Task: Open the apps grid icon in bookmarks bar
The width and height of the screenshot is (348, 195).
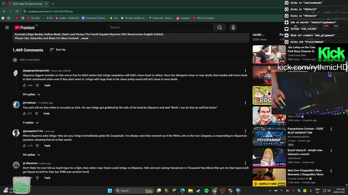Action: click(x=9, y=18)
